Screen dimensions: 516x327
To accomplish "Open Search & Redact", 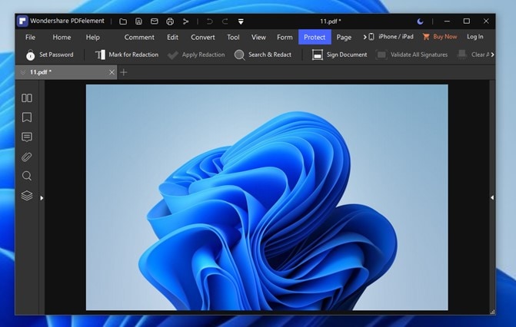I will (x=262, y=54).
